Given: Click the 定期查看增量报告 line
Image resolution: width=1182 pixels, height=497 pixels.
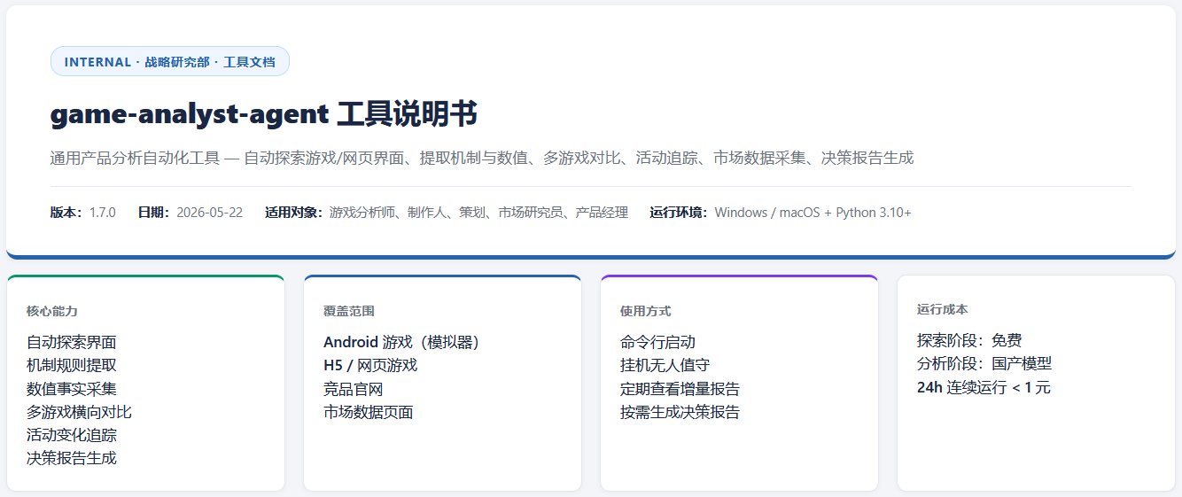Looking at the screenshot, I should pos(680,389).
